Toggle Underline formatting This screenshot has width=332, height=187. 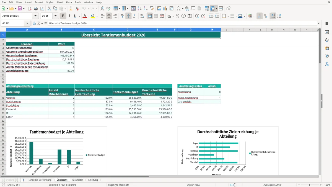click(75, 16)
